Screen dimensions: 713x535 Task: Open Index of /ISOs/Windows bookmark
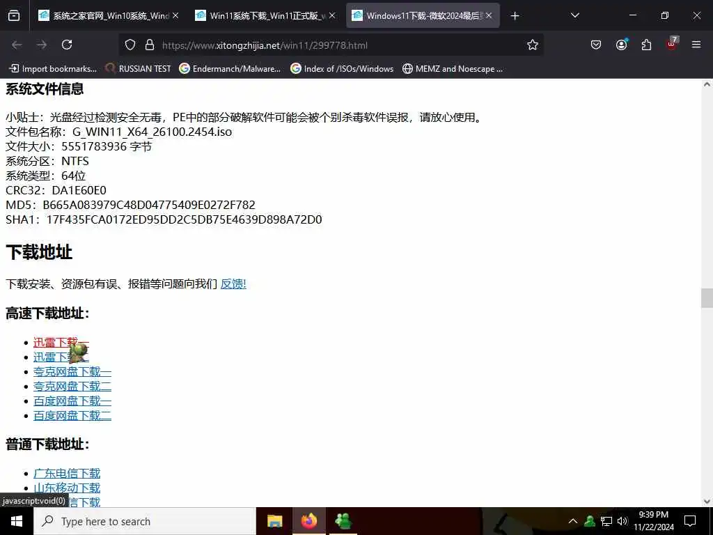[x=343, y=69]
